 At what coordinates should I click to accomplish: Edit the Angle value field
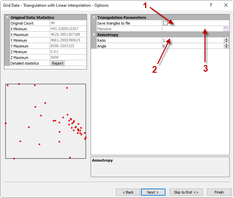pyautogui.click(x=193, y=46)
